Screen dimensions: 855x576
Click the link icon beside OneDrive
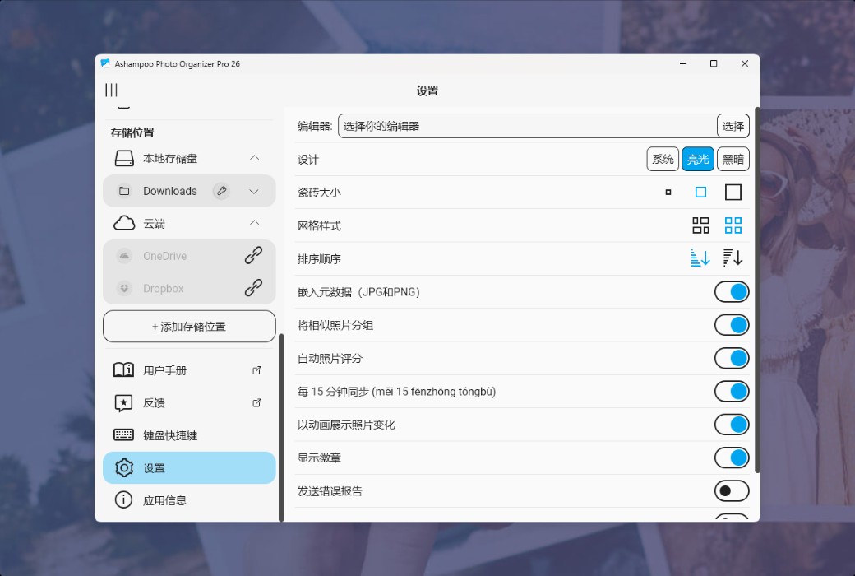coord(252,256)
